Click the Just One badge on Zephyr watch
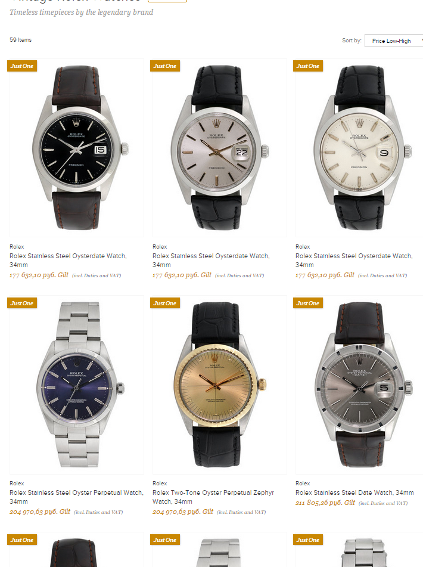The image size is (423, 567). point(165,303)
